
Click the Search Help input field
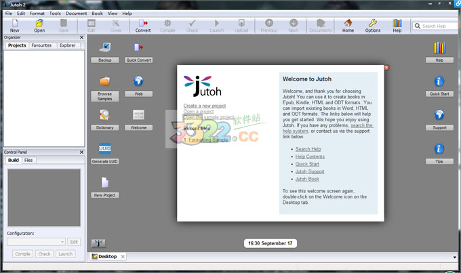point(436,26)
